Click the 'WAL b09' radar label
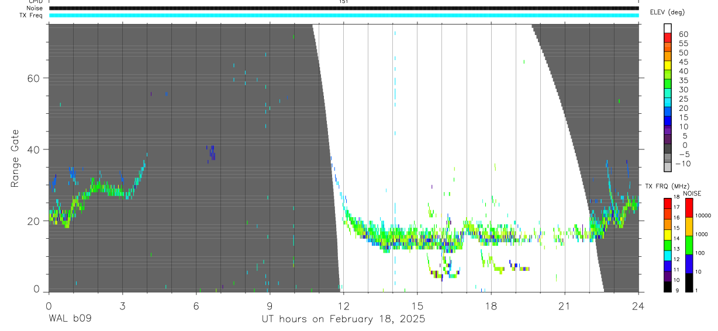 70,319
